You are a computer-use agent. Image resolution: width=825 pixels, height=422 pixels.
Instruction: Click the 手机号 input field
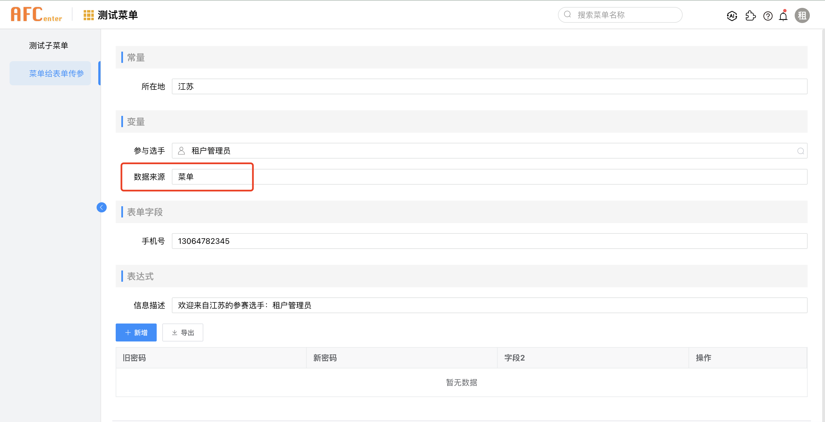(489, 241)
